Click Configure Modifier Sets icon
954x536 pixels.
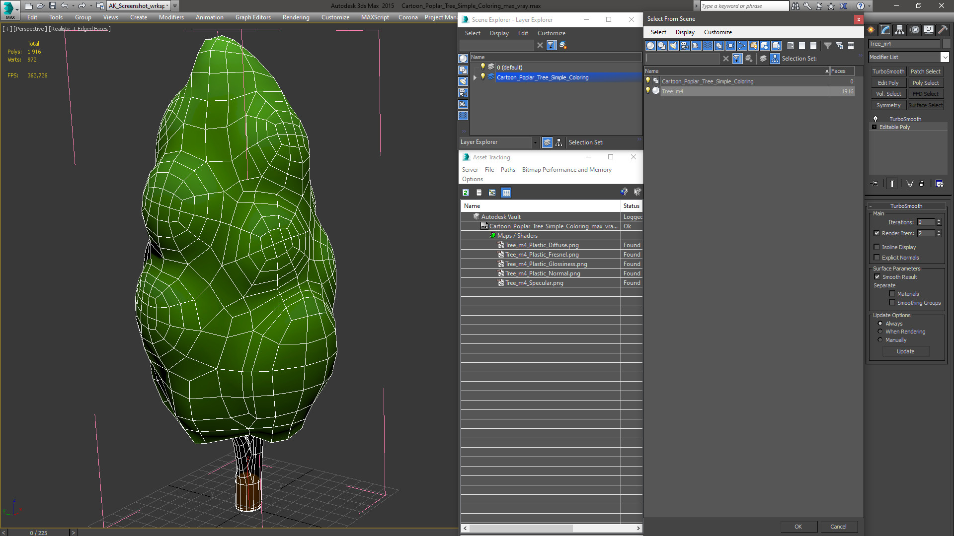click(x=939, y=184)
